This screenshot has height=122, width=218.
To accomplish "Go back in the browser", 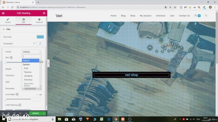I will [3, 7].
